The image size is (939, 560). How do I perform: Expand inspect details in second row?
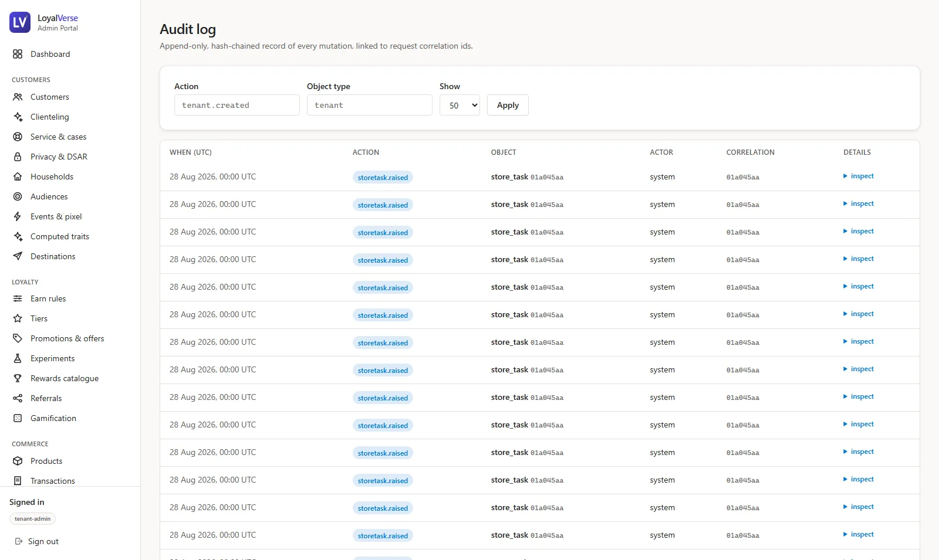[859, 203]
